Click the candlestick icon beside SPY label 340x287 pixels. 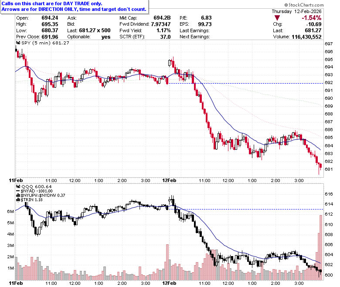coord(18,43)
